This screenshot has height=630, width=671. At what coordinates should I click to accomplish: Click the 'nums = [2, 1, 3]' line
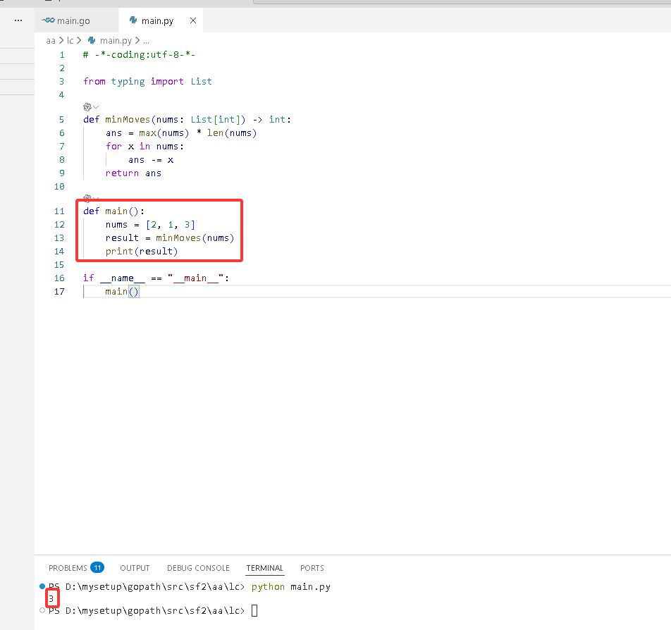[x=150, y=225]
